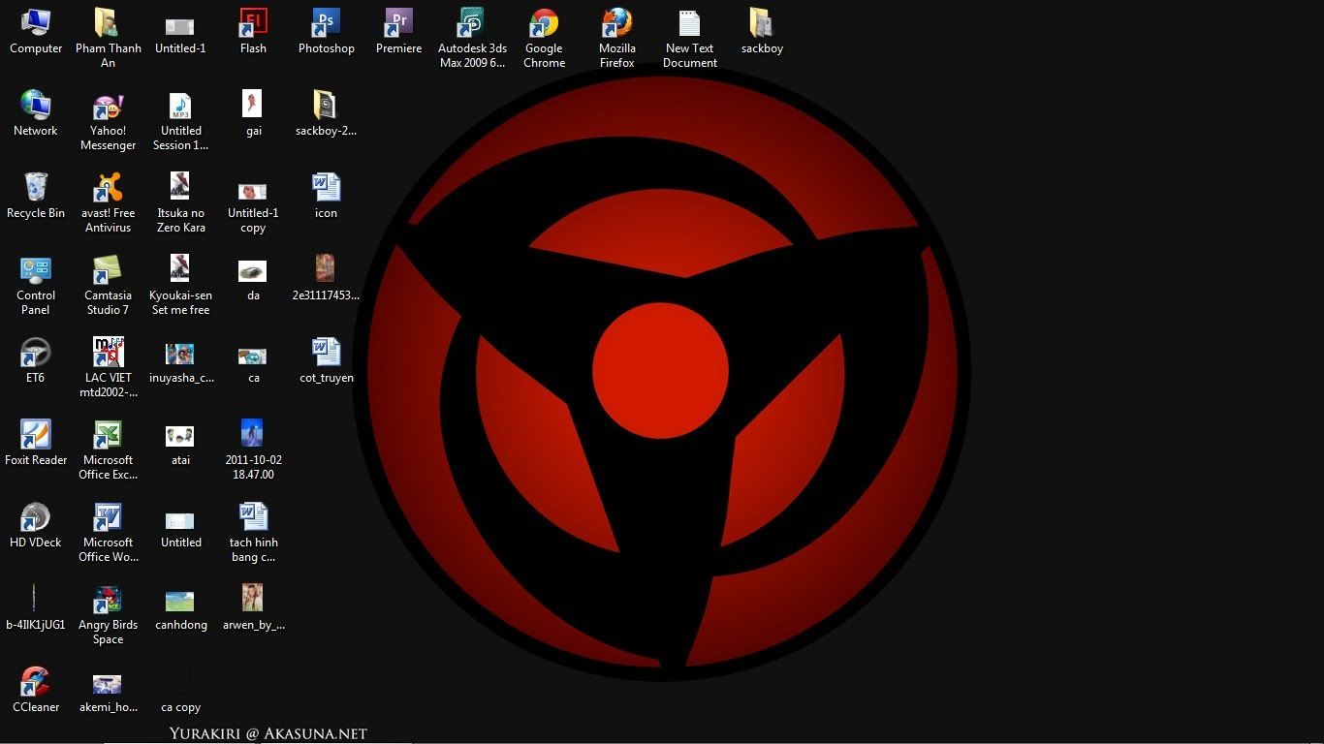Launch LAC VIET mtd2002 dictionary

pos(108,367)
